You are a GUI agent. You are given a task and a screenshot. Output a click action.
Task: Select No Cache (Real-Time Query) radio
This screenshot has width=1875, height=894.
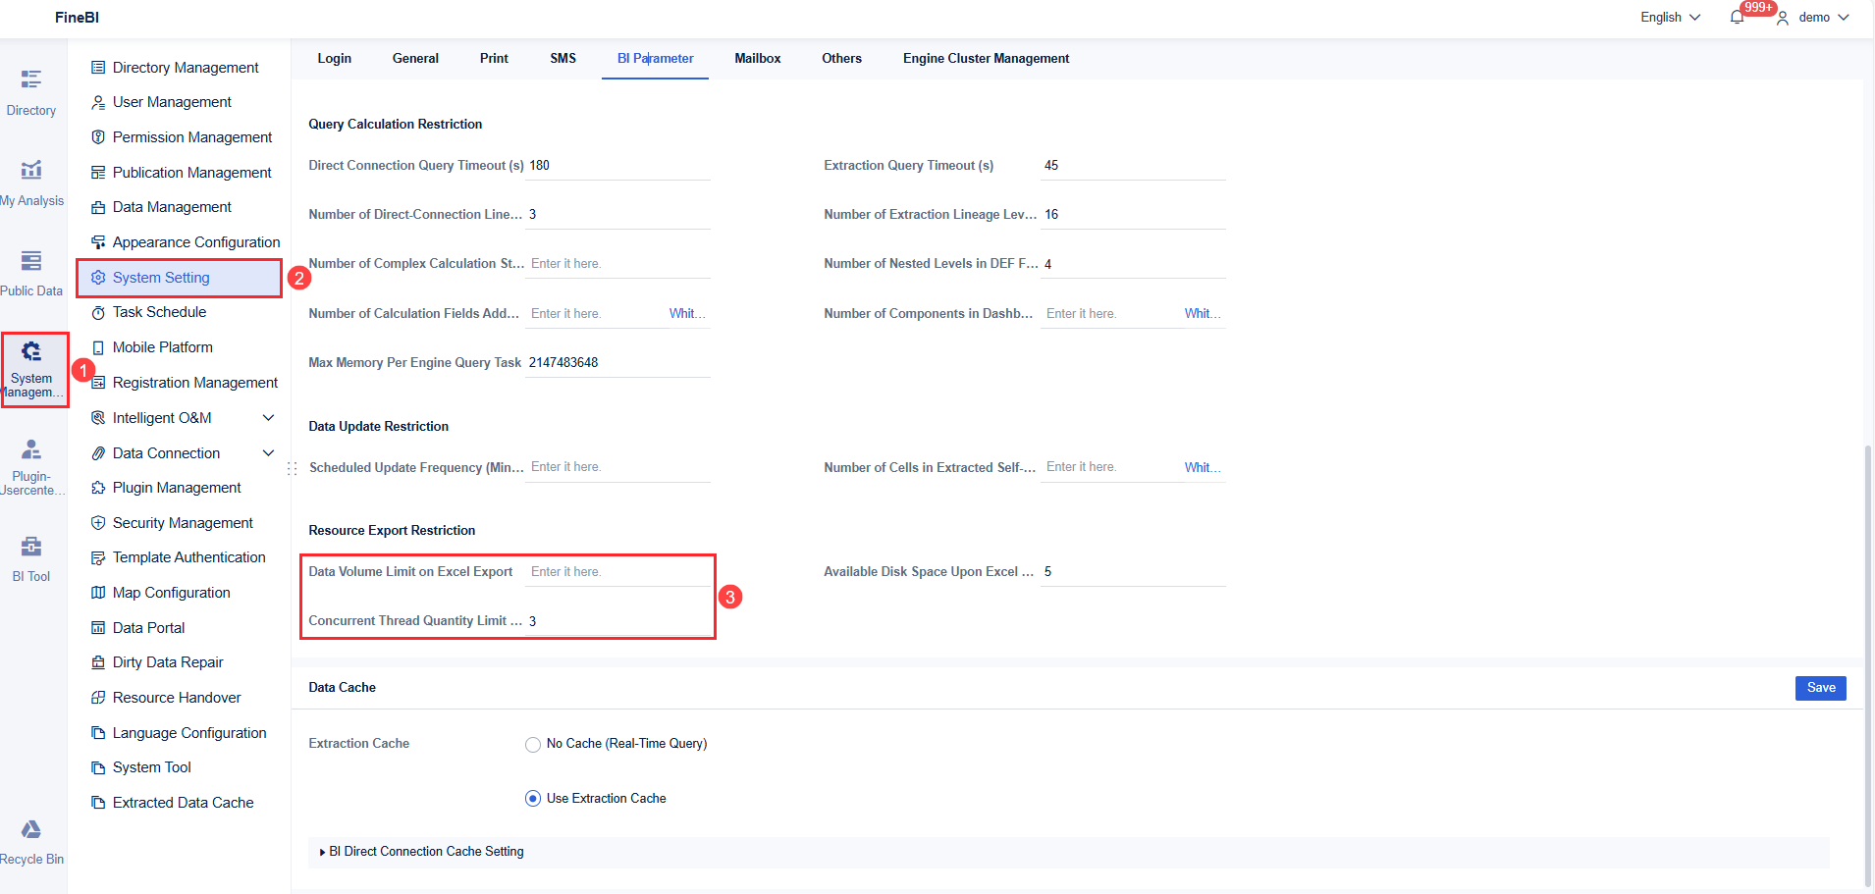pos(533,744)
